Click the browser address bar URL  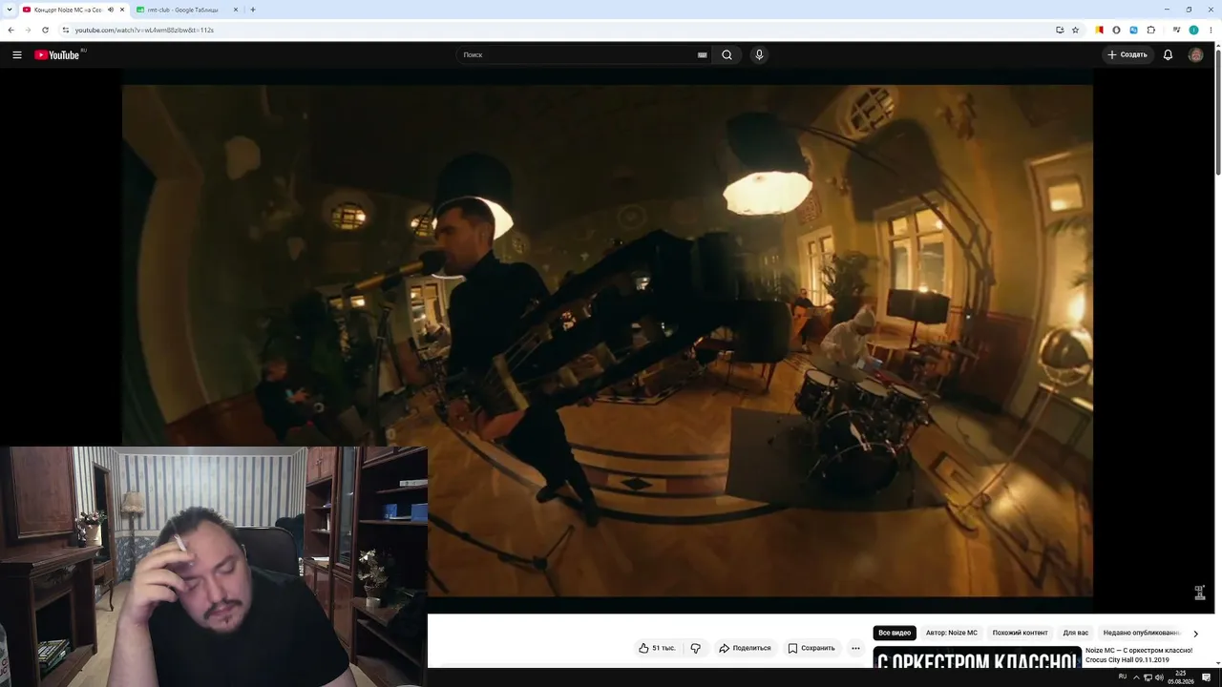pyautogui.click(x=144, y=30)
